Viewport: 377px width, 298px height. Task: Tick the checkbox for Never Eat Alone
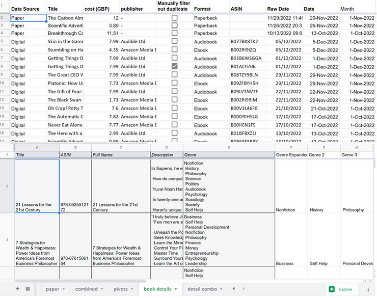(175, 125)
